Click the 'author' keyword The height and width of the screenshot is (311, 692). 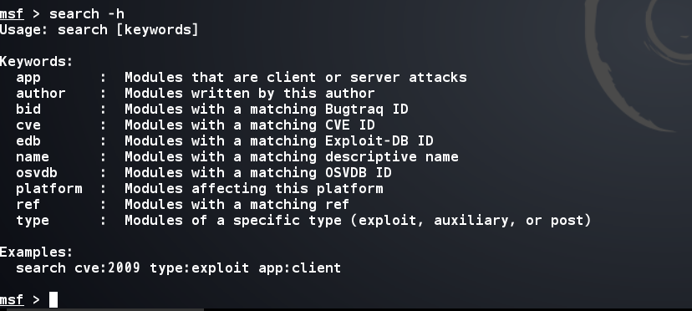41,93
